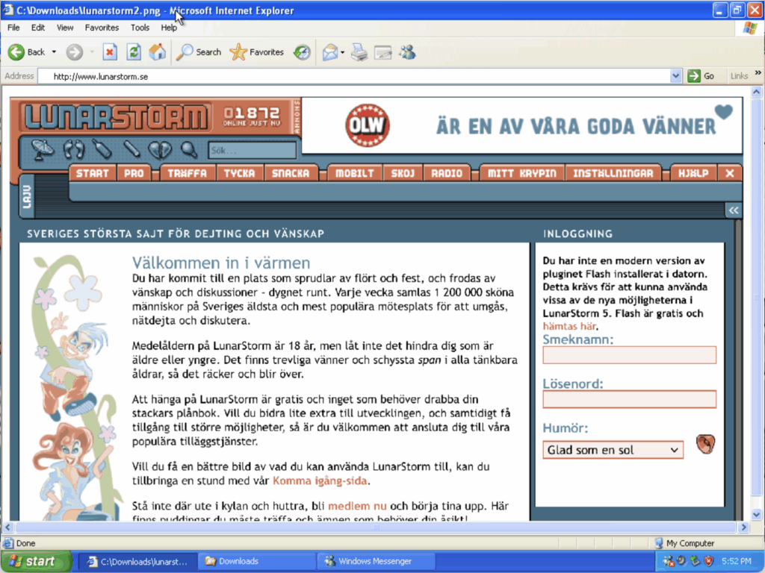765x573 pixels.
Task: Open the View menu
Action: (x=65, y=28)
